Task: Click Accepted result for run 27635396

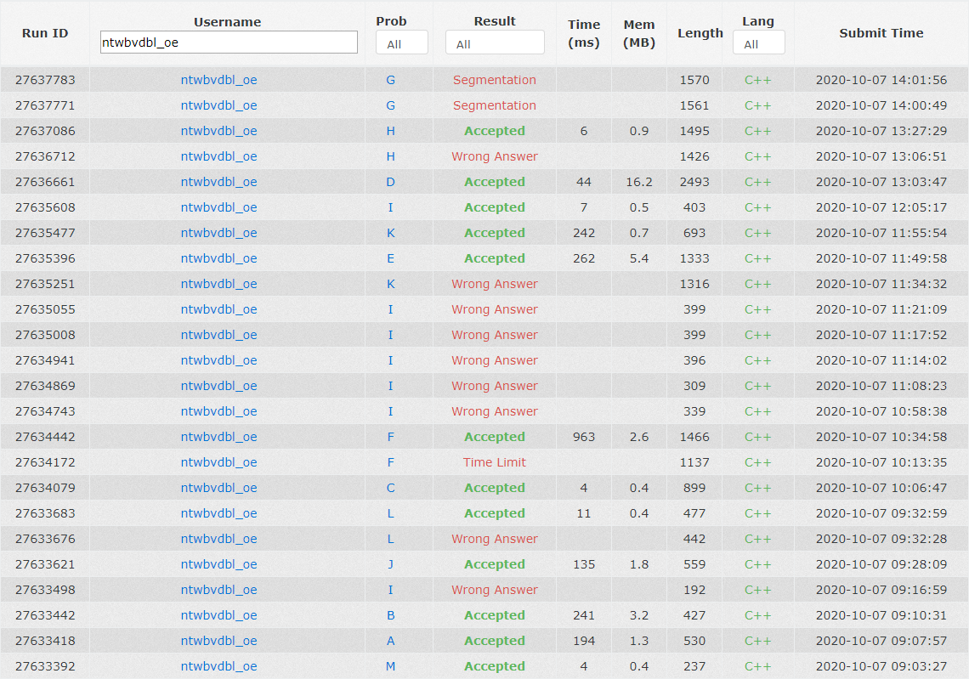Action: click(495, 258)
